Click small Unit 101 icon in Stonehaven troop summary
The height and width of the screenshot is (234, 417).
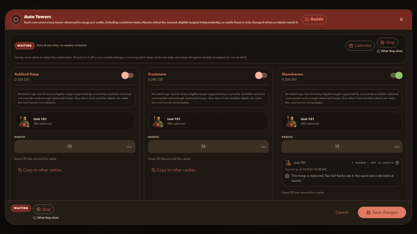288,163
